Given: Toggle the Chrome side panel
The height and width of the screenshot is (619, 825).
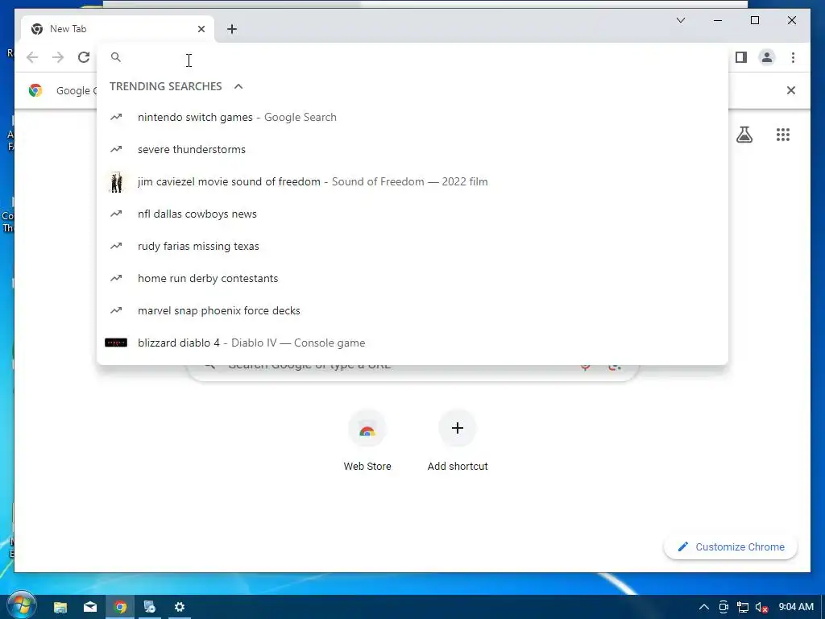Looking at the screenshot, I should [x=741, y=57].
